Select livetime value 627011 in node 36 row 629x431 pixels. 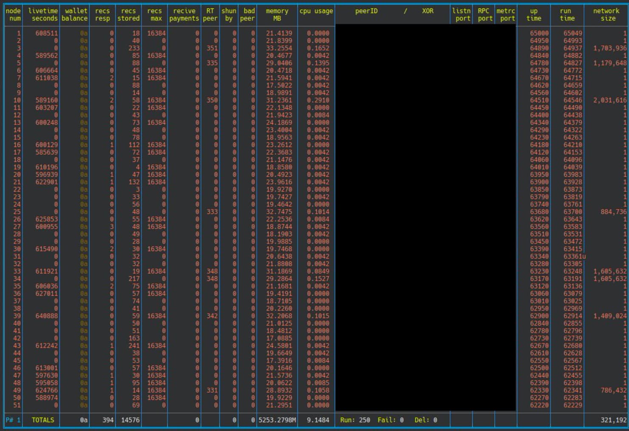coord(46,294)
